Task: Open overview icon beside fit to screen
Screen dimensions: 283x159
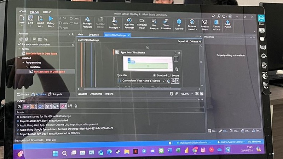Action: tap(202, 94)
